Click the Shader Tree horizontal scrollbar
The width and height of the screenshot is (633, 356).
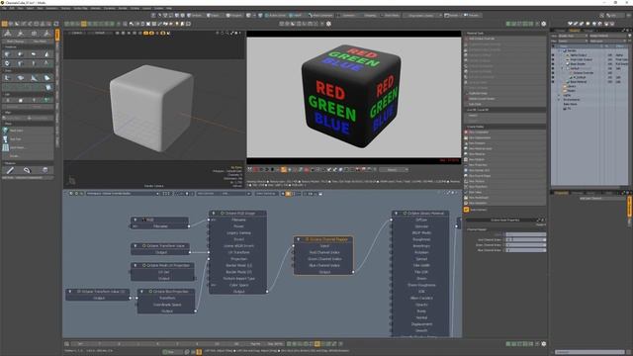[x=586, y=187]
